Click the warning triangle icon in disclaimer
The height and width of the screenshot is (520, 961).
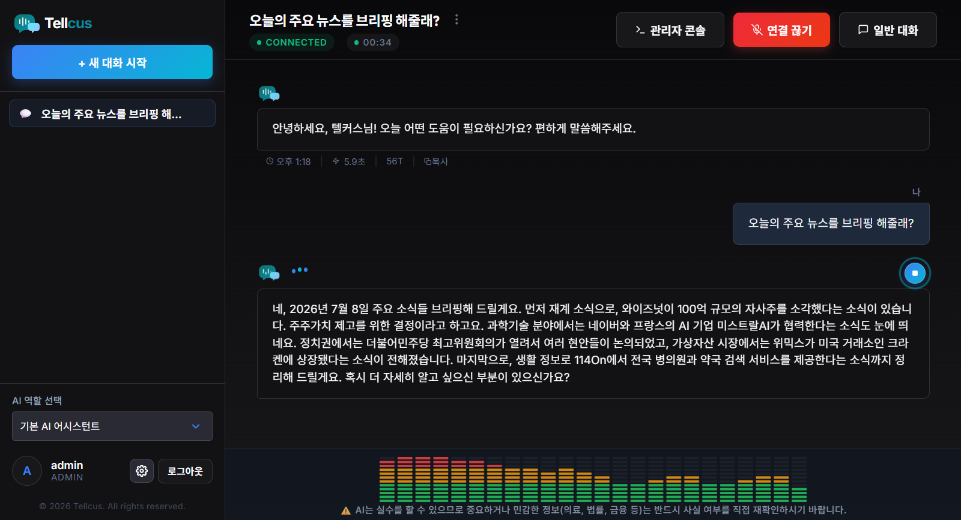(x=346, y=510)
